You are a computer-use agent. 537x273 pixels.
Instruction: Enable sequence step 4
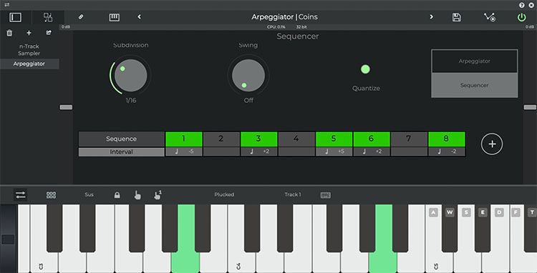pyautogui.click(x=296, y=139)
